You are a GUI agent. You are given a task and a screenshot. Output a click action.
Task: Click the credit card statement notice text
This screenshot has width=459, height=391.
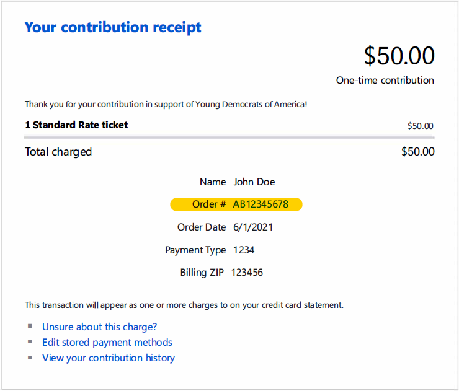pyautogui.click(x=184, y=305)
